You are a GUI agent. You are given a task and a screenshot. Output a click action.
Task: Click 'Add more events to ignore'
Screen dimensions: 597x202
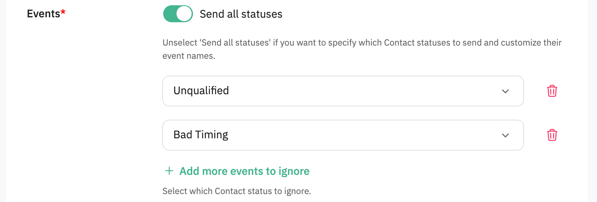click(244, 171)
